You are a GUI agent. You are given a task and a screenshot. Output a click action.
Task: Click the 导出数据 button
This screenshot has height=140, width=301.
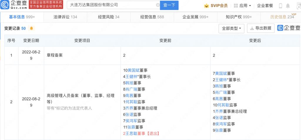[261, 28]
